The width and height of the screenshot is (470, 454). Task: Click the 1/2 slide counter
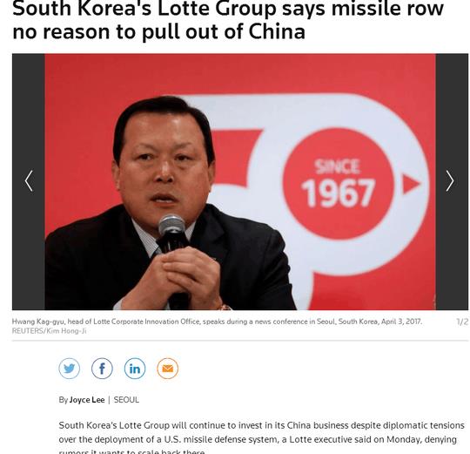tap(462, 322)
